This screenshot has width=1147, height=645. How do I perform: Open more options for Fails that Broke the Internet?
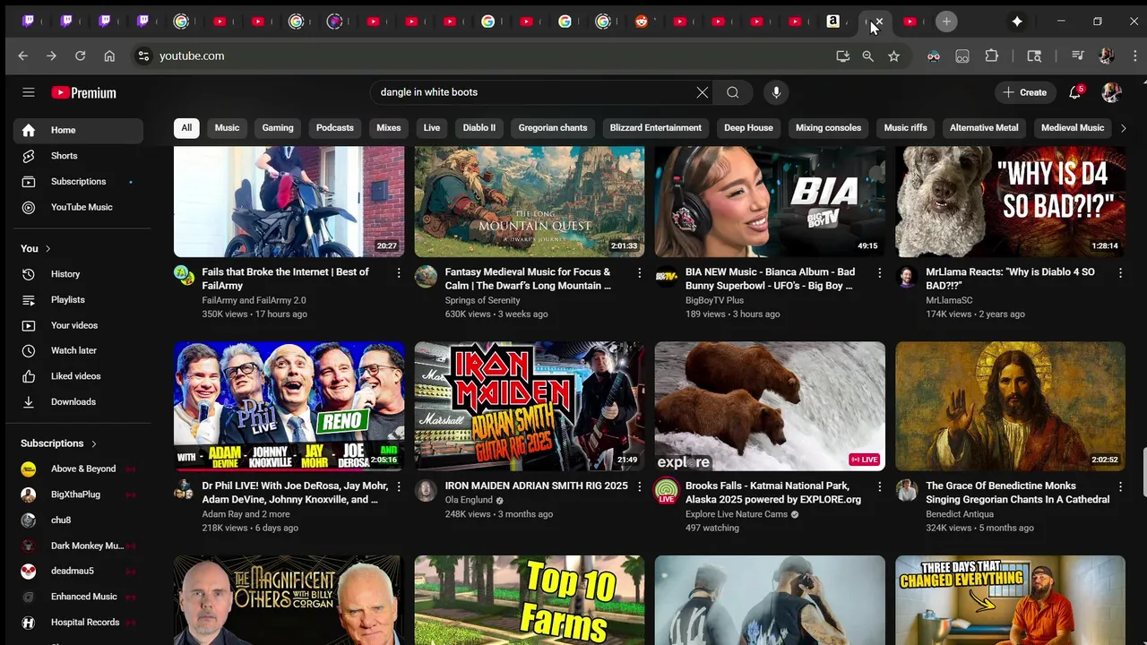click(399, 272)
